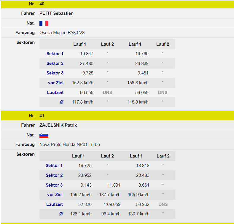Click the Nova-Proto Honda NP01 Turbo text
234x224 pixels.
69,144
